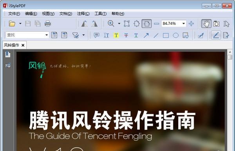Open the 视图(V) menu
Viewport: 235px width, 151px height.
(48, 14)
